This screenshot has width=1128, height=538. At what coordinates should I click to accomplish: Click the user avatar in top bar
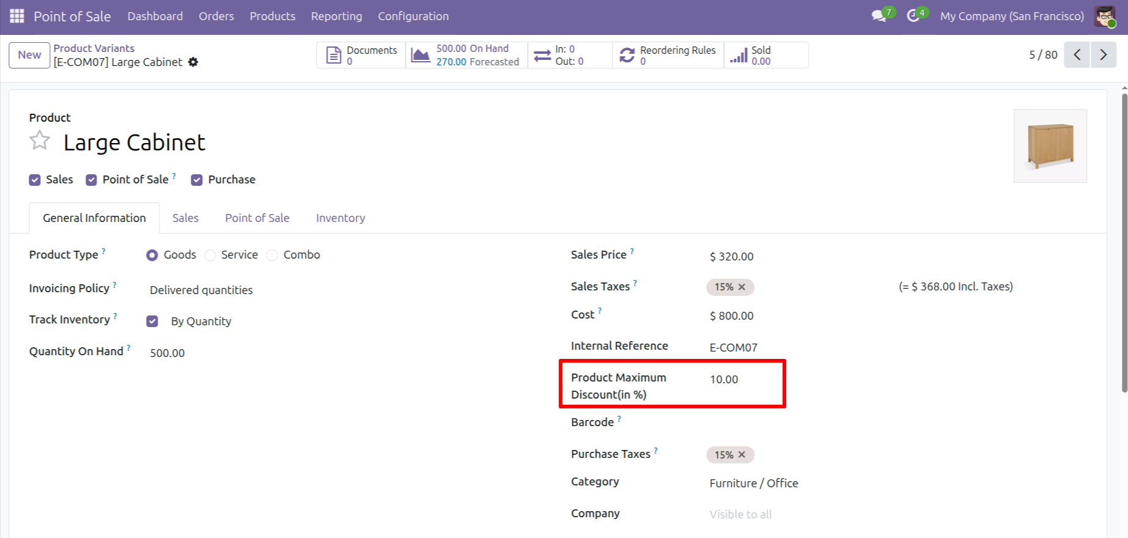click(x=1104, y=16)
